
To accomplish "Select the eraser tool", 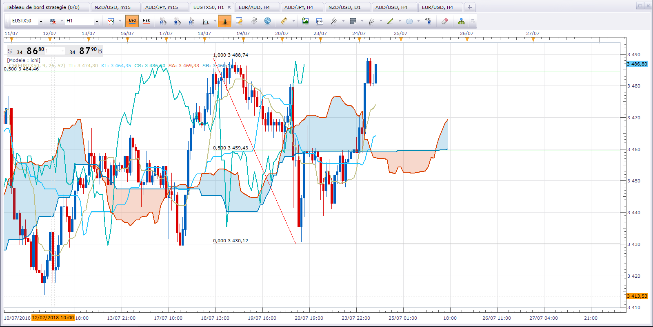I will (x=444, y=21).
